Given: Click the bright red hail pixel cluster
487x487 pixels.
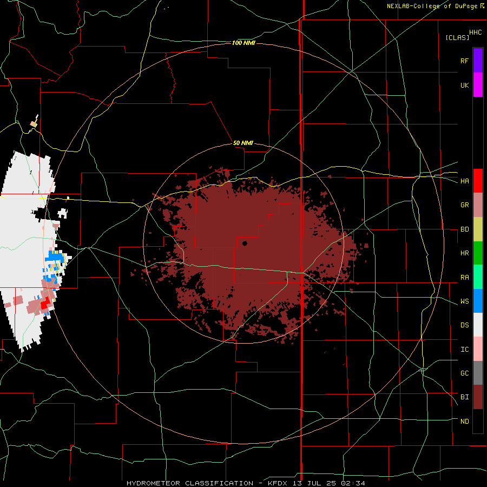Looking at the screenshot, I should pos(45,302).
